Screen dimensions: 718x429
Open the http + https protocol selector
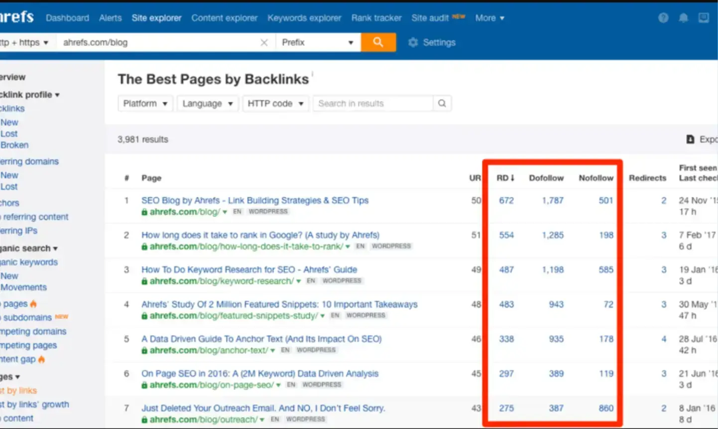point(24,42)
